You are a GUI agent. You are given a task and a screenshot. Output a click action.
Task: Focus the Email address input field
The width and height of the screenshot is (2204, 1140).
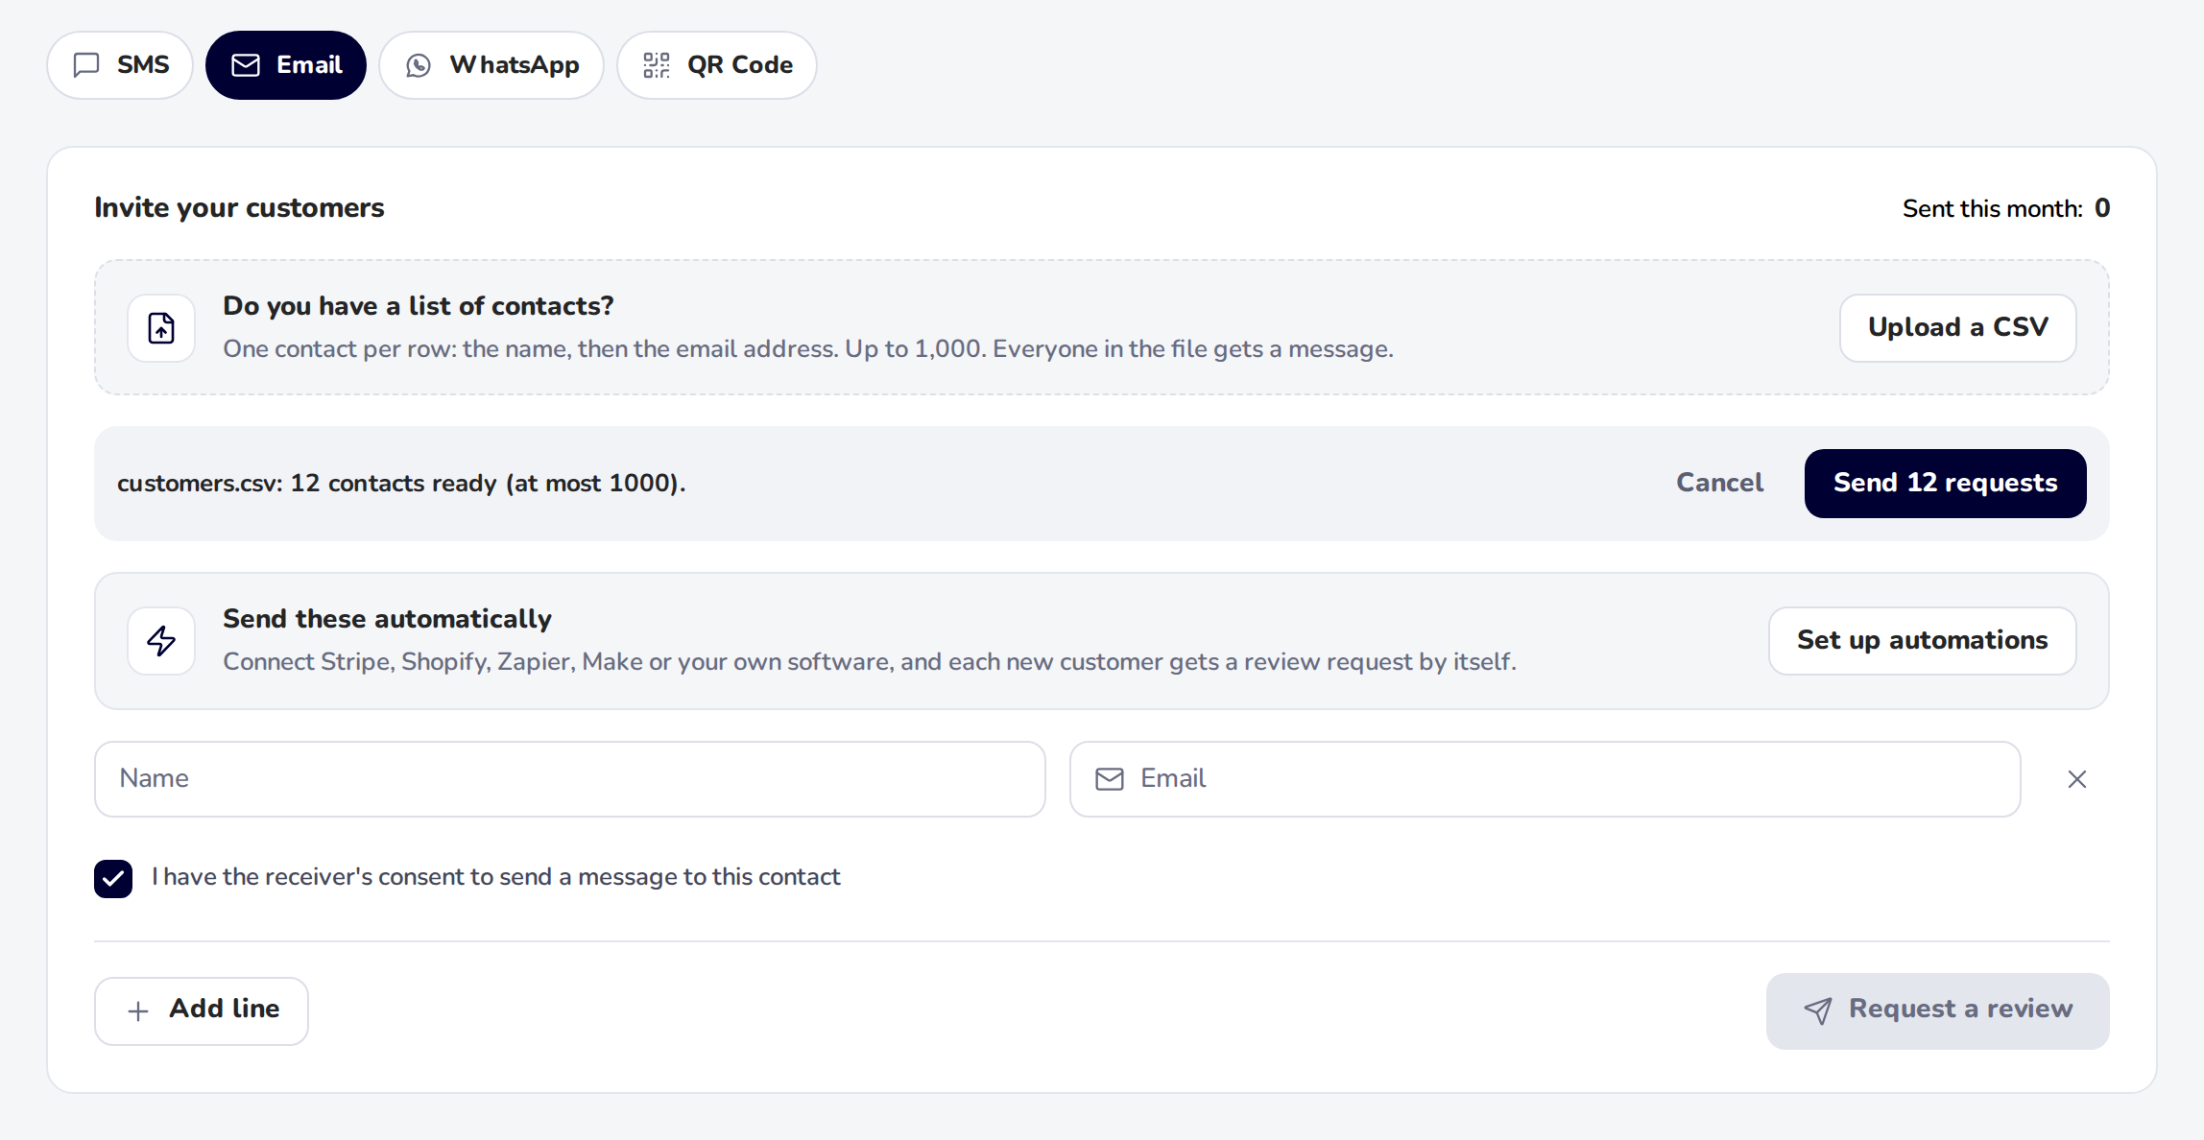pyautogui.click(x=1545, y=779)
